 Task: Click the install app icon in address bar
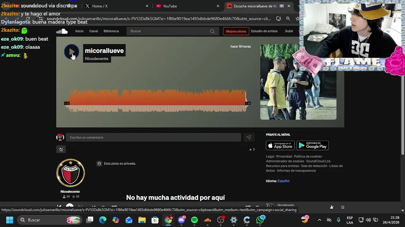point(278,19)
